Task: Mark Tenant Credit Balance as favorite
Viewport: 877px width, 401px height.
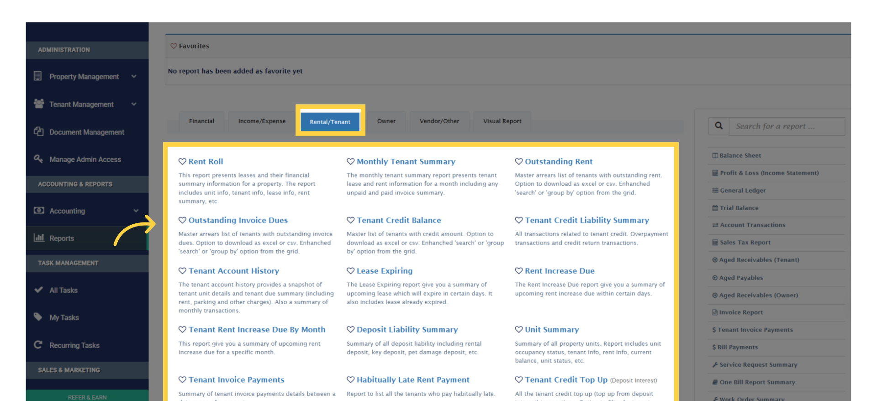Action: pos(350,220)
